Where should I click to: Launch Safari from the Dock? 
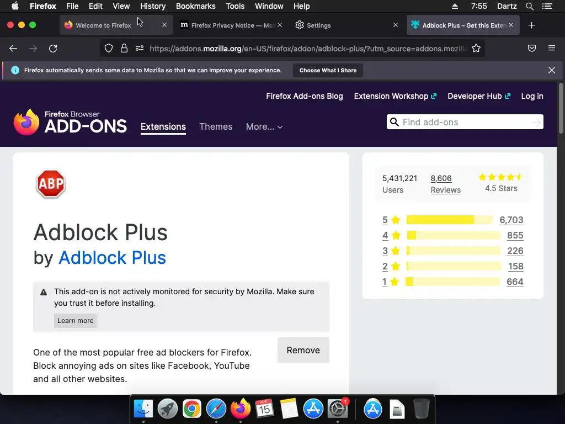pos(216,409)
